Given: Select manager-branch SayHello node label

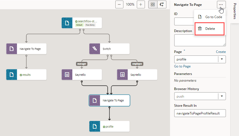Looking at the screenshot, I should 80,75.
